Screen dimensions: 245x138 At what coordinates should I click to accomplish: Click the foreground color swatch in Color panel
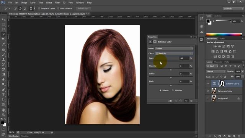[208, 21]
